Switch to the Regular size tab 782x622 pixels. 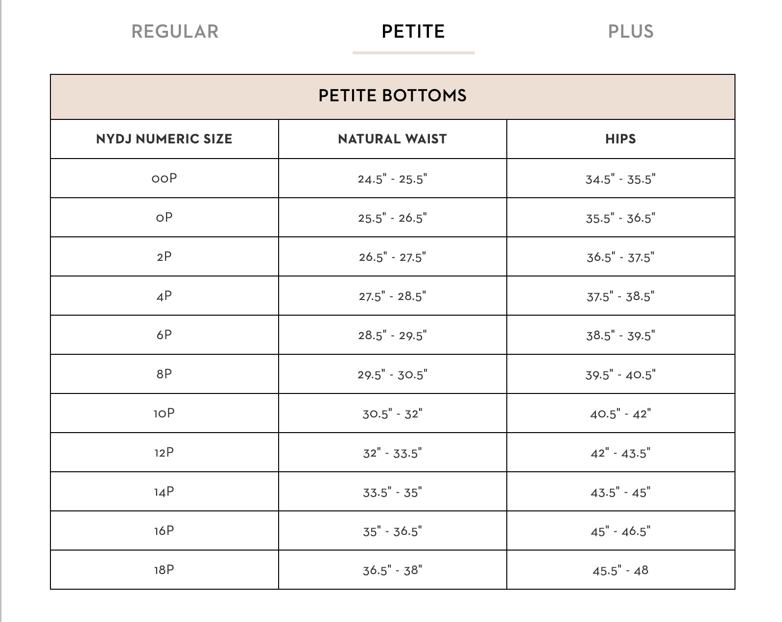pos(175,31)
